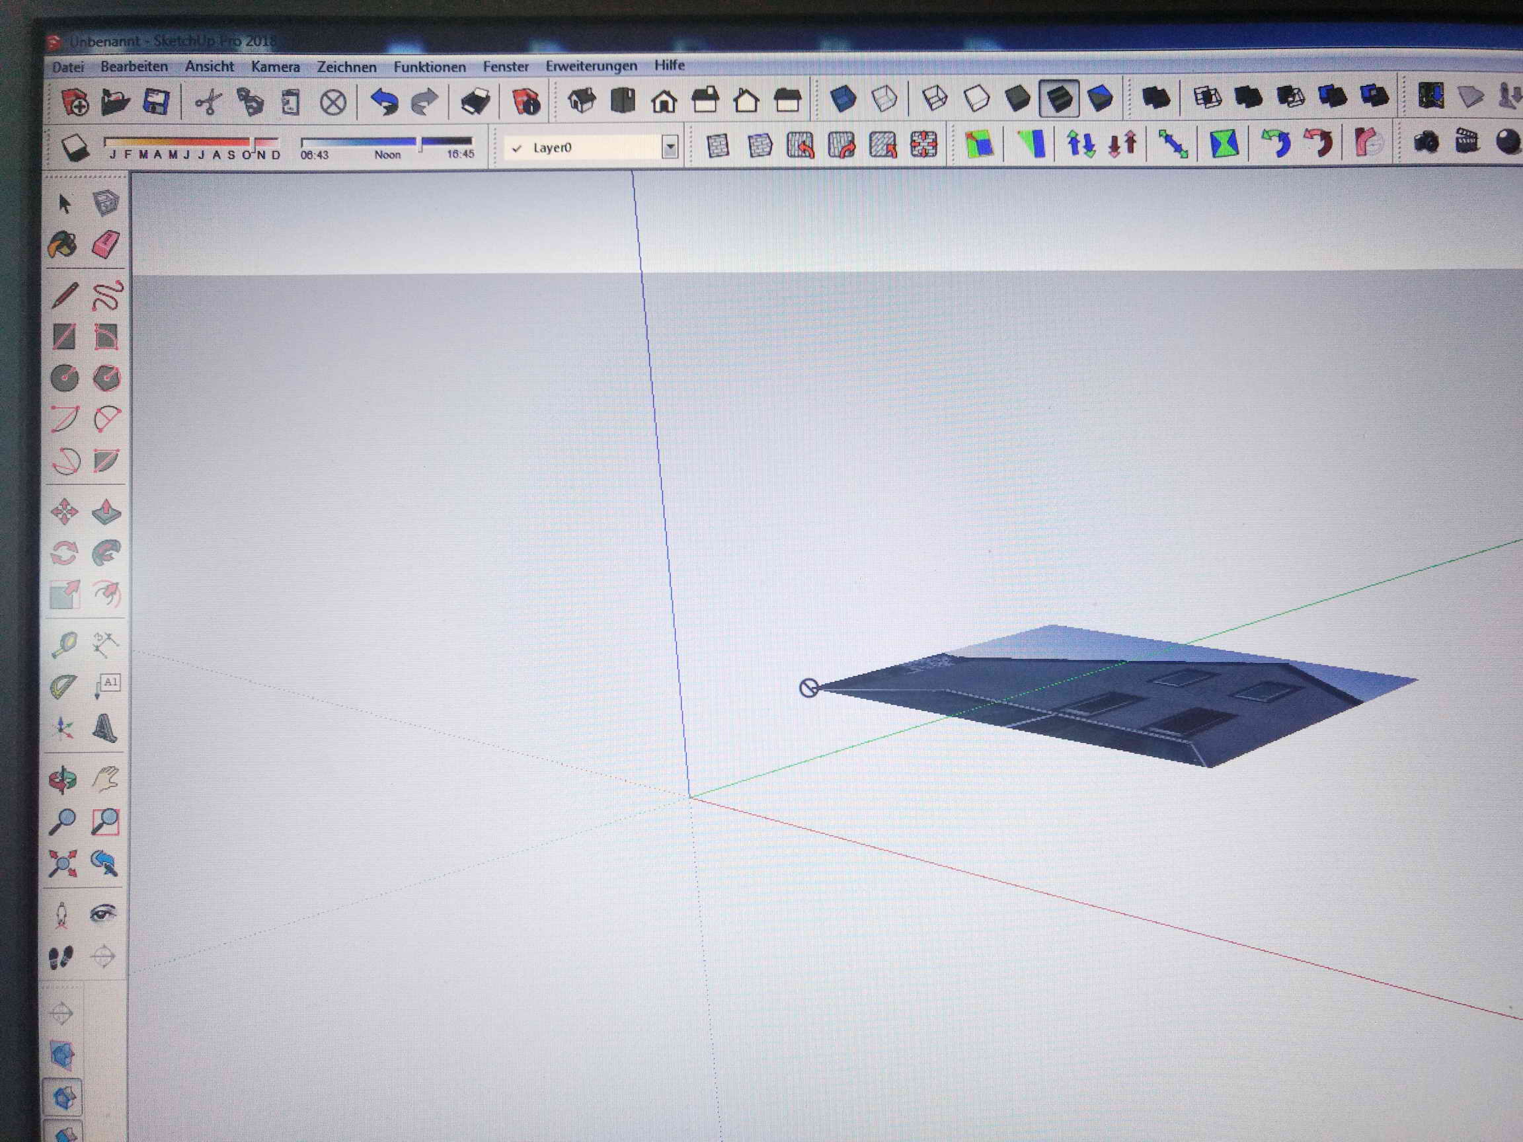Image resolution: width=1523 pixels, height=1142 pixels.
Task: Select the Paint Bucket tool
Action: [x=63, y=245]
